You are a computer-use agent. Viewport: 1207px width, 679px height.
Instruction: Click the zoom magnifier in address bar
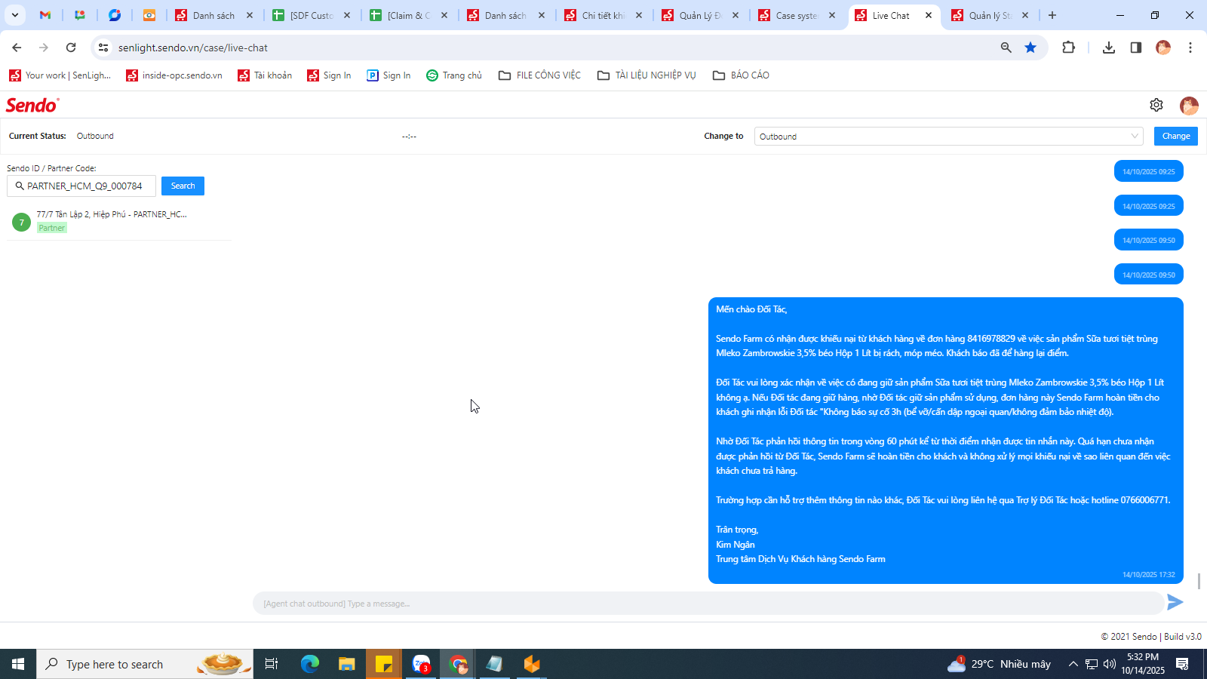pyautogui.click(x=1006, y=48)
